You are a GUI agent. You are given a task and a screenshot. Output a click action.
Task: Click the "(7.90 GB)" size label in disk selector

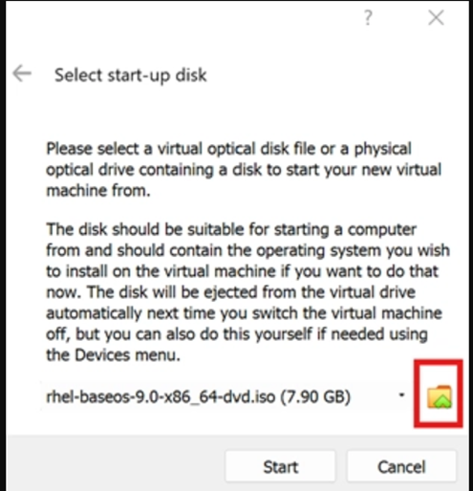(x=315, y=396)
